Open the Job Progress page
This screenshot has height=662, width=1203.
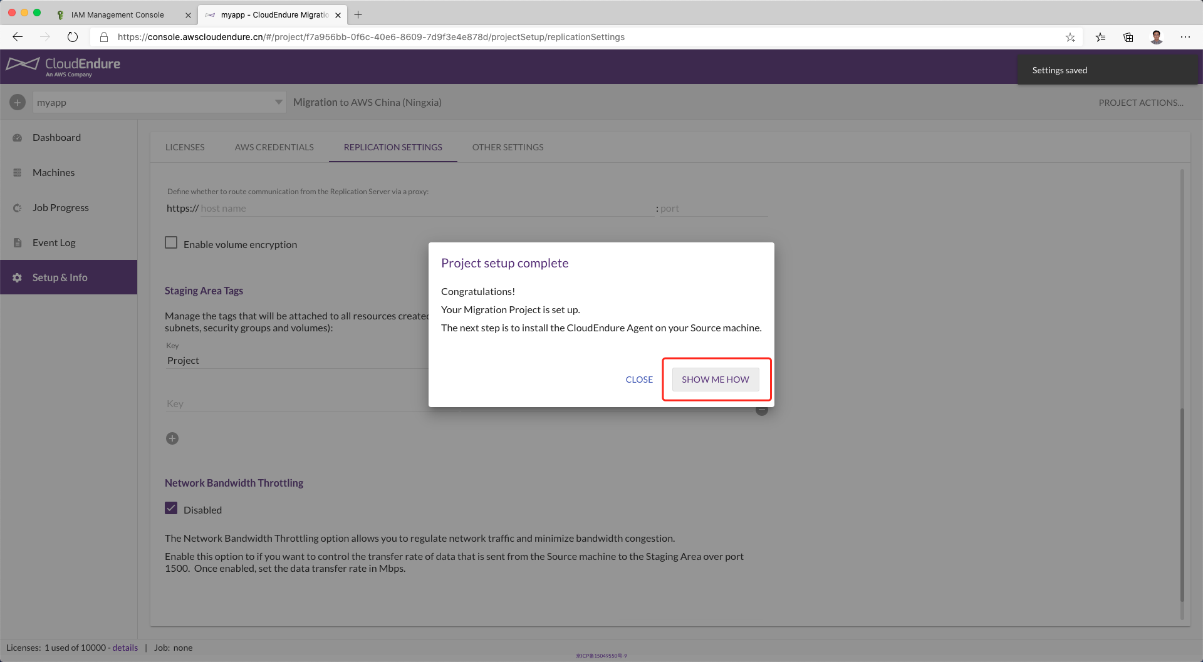60,207
